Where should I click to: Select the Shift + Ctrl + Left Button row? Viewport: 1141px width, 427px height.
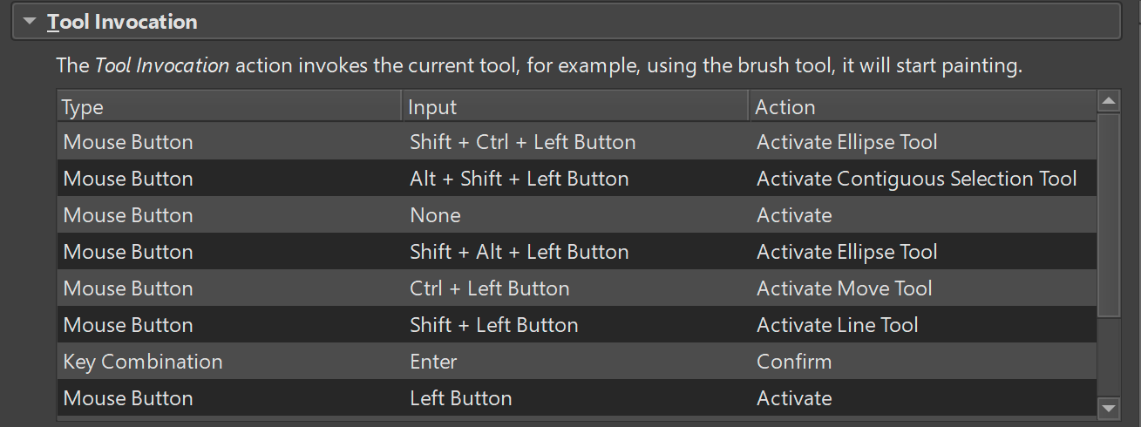(522, 142)
